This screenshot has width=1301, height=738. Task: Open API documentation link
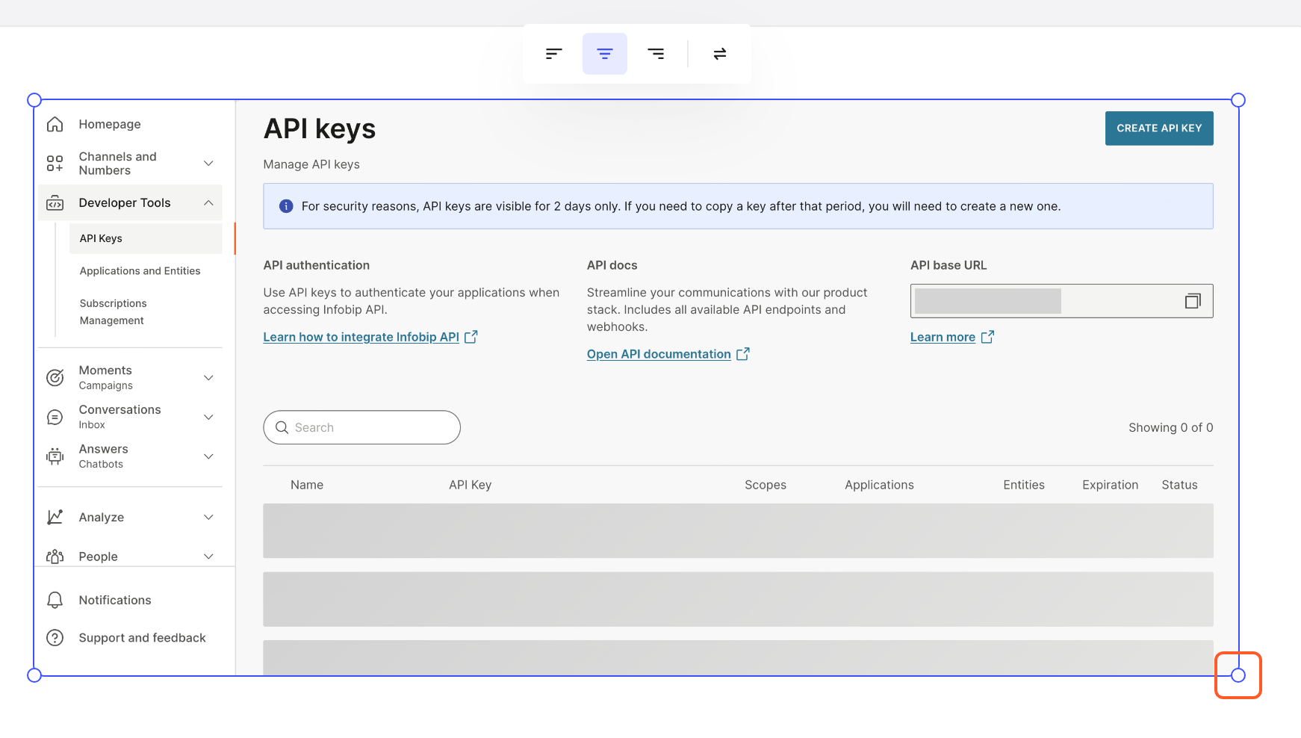point(668,354)
